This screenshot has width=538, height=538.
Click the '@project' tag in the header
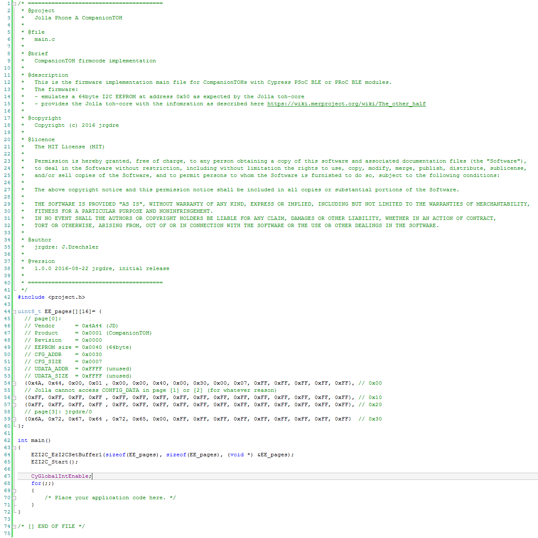coord(41,11)
